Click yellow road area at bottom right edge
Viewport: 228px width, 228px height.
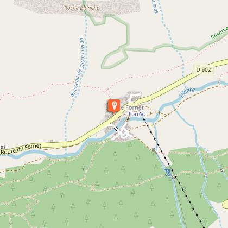pyautogui.click(x=225, y=204)
